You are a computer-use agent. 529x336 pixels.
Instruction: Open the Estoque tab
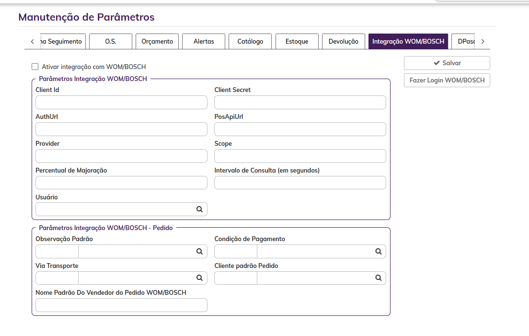click(x=297, y=41)
